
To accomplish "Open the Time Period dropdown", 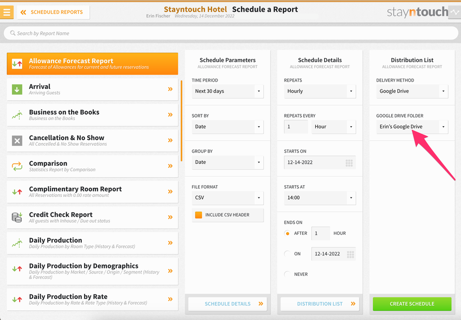I will [x=227, y=91].
